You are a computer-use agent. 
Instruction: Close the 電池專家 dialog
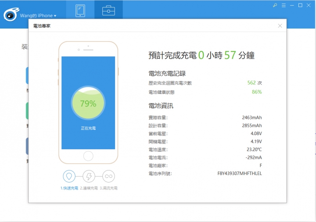pos(280,26)
